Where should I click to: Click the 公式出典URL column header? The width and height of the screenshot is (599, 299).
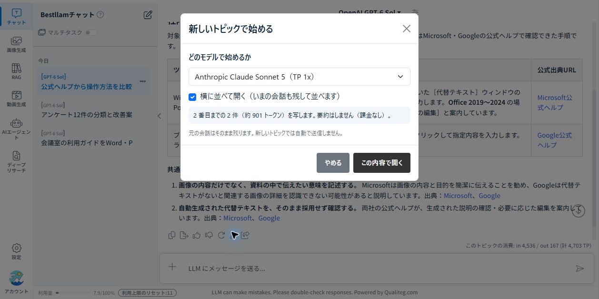[557, 70]
